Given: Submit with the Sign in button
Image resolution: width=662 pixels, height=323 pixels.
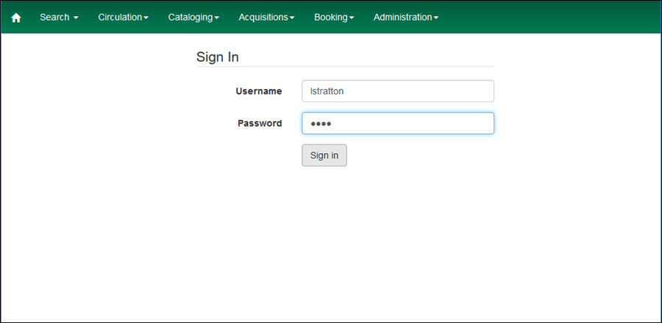Looking at the screenshot, I should pos(324,155).
